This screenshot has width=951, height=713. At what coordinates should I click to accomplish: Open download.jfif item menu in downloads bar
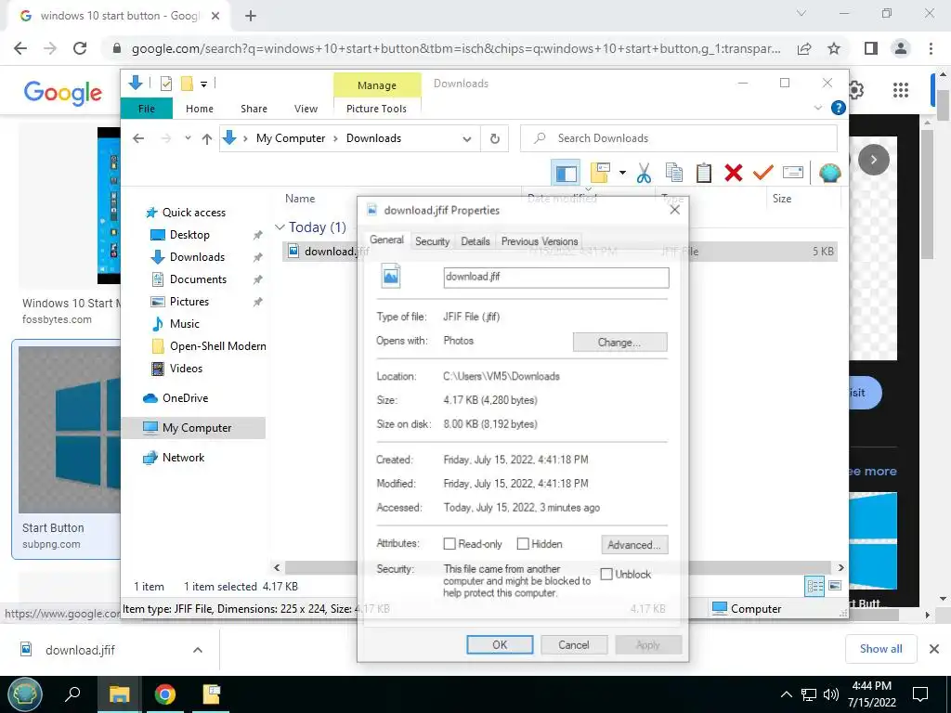point(198,650)
